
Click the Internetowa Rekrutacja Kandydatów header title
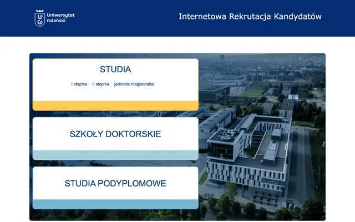(250, 17)
